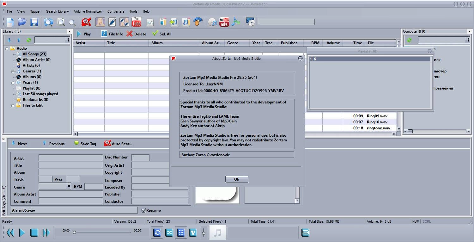The width and height of the screenshot is (474, 242).
Task: Click the blue up arrow in Library panel
Action: [x=19, y=40]
